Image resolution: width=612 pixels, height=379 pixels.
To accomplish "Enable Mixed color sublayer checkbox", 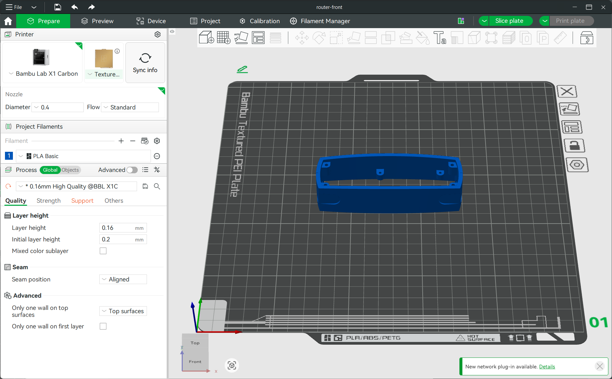I will point(103,251).
